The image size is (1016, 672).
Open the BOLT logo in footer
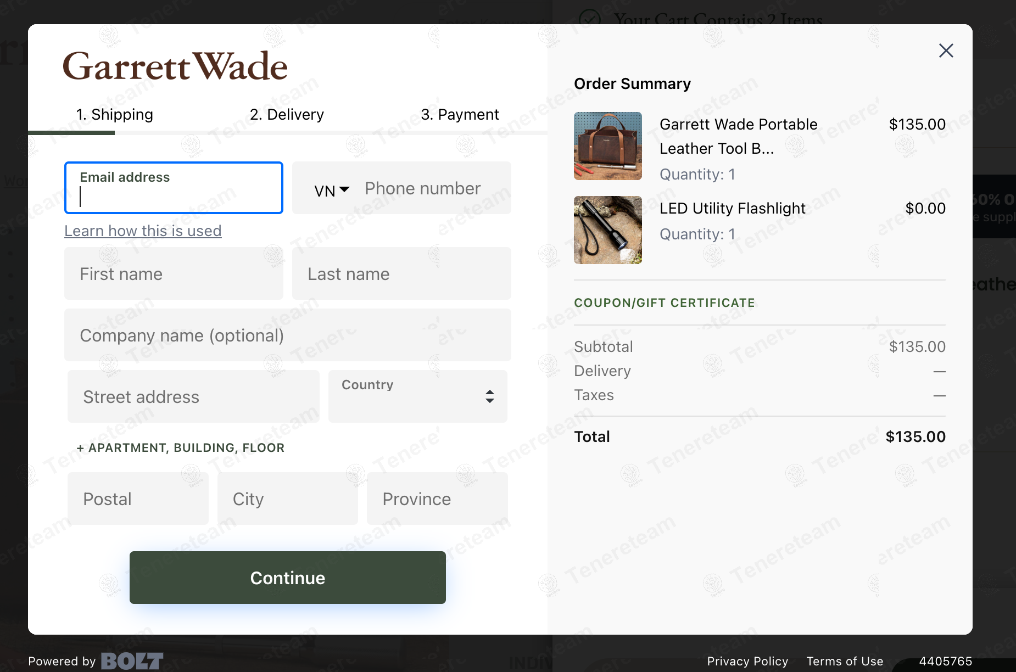click(x=132, y=661)
